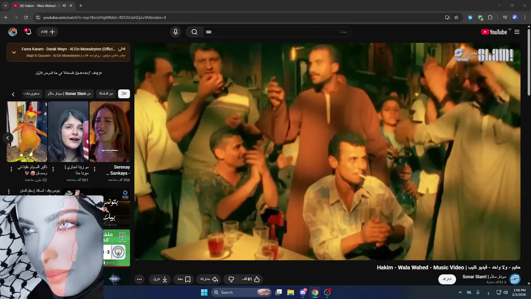Open the Chrome three-dot menu

point(525,17)
